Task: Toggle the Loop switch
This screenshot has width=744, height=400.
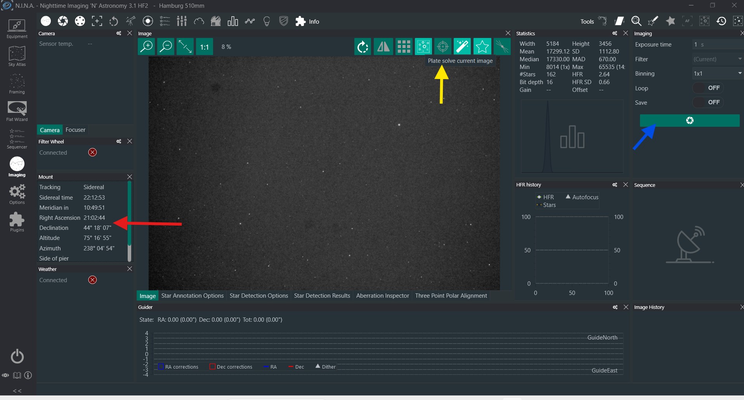Action: [x=708, y=88]
